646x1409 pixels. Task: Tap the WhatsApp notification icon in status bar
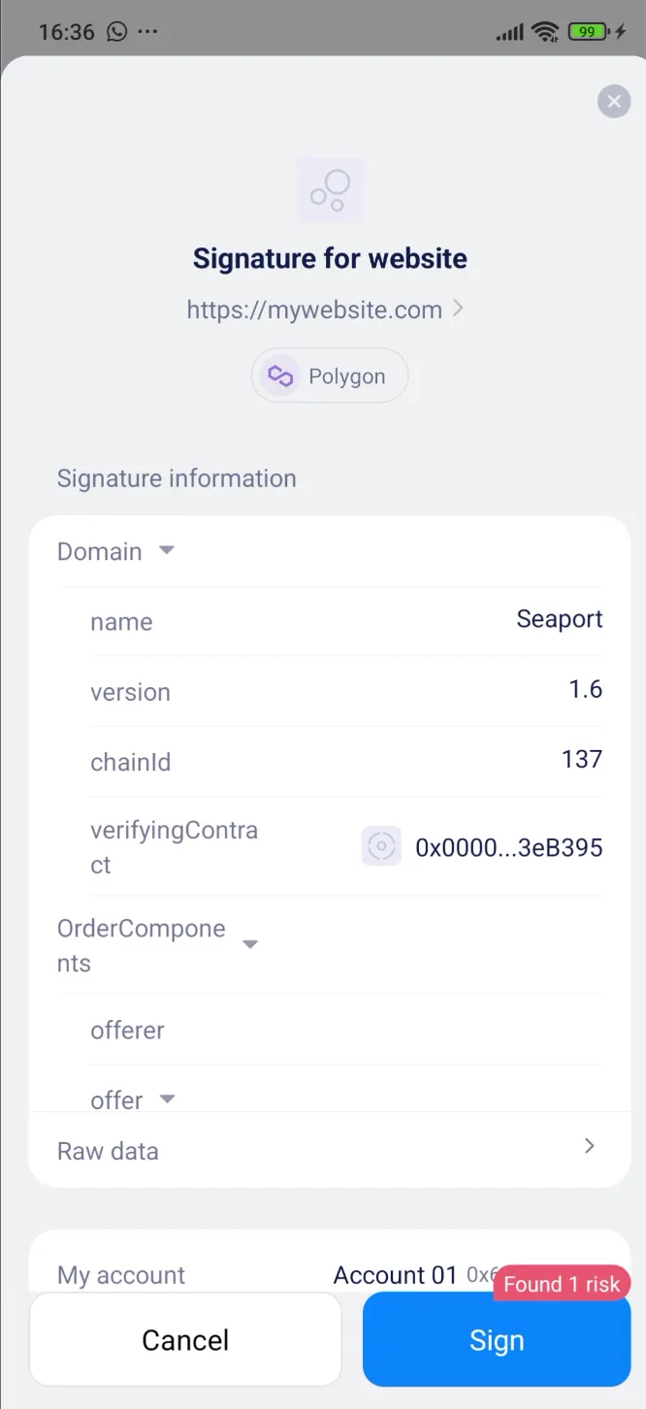coord(117,32)
